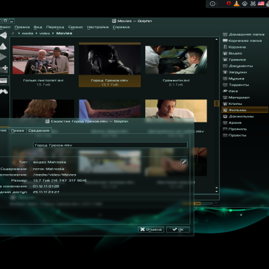Expand the breadcrumb arrow before media

[x=19, y=34]
